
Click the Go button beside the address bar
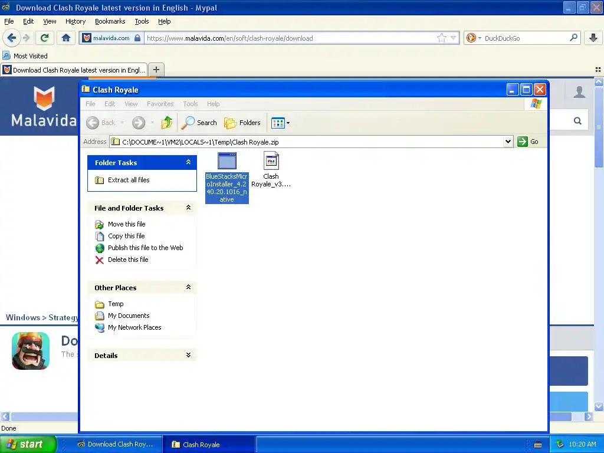528,142
